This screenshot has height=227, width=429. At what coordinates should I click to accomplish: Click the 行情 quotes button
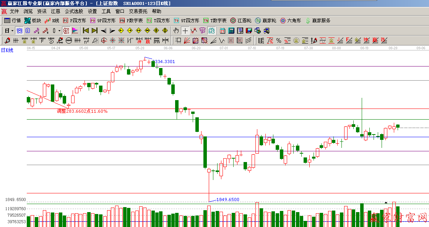[x=12, y=21]
